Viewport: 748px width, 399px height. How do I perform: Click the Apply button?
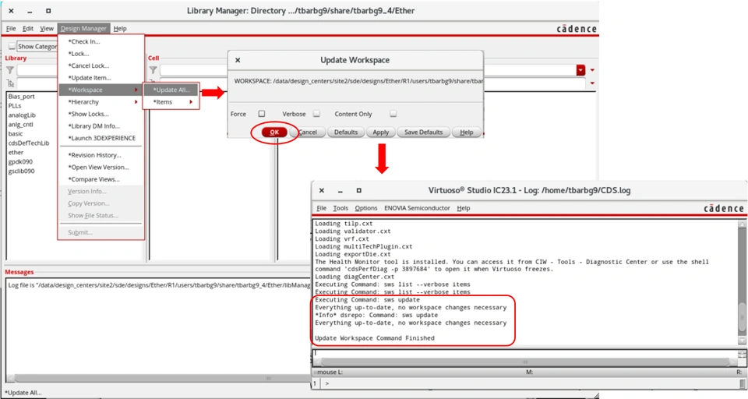pos(381,132)
